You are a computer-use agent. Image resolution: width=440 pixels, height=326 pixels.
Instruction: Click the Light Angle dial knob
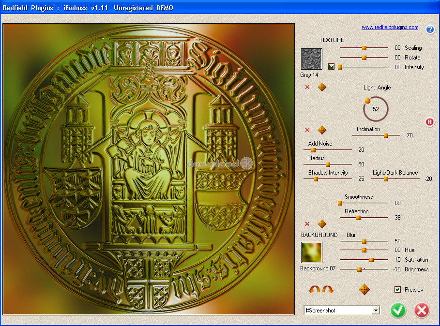coord(367,101)
